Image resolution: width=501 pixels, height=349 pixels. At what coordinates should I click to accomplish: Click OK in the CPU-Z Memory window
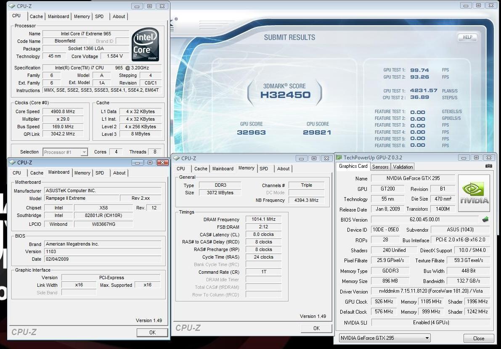click(x=316, y=328)
